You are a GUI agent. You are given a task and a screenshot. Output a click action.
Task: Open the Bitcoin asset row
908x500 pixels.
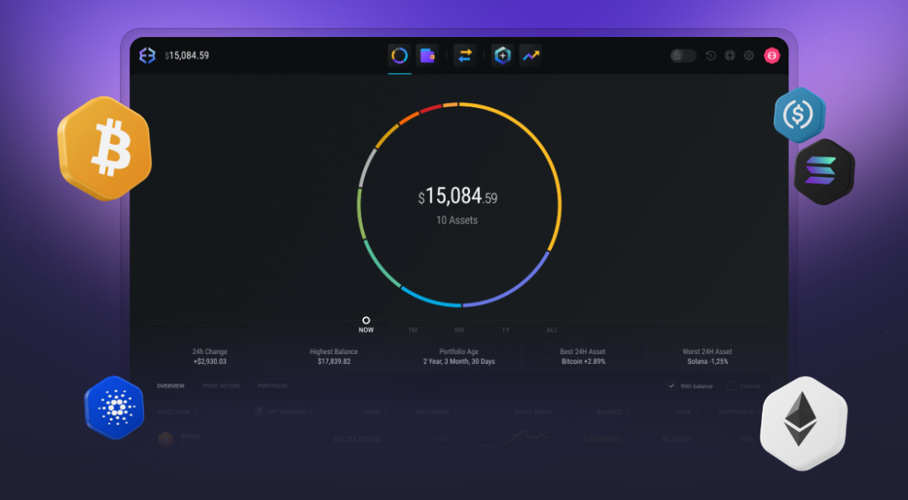(x=459, y=439)
